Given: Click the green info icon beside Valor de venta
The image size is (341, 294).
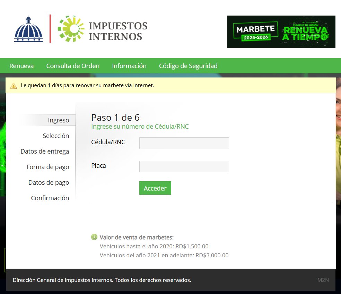Looking at the screenshot, I should point(94,237).
